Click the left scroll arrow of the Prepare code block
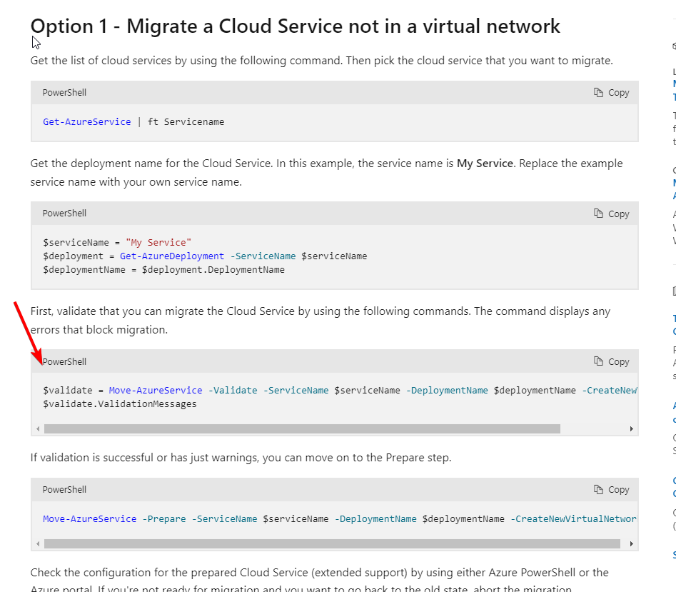This screenshot has width=676, height=592. click(x=38, y=544)
